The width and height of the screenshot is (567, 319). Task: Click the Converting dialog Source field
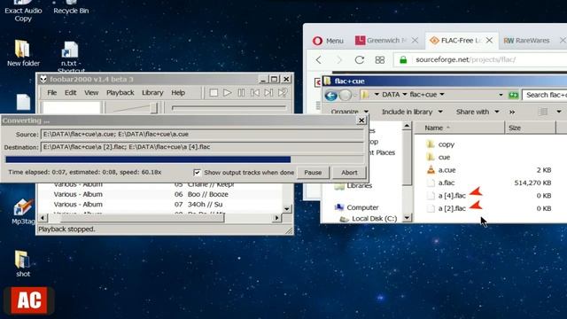click(x=202, y=134)
